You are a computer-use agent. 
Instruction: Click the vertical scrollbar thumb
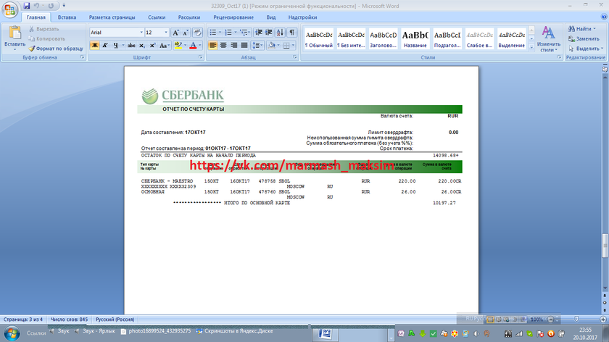click(605, 246)
